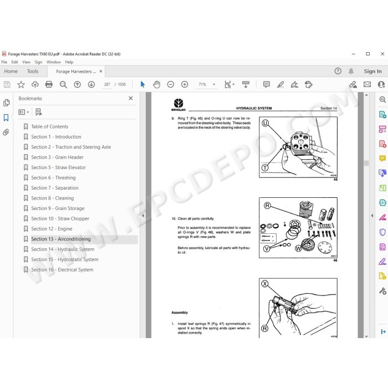The width and height of the screenshot is (388, 388).
Task: Toggle the Bookmarks panel icon
Action: [6, 118]
